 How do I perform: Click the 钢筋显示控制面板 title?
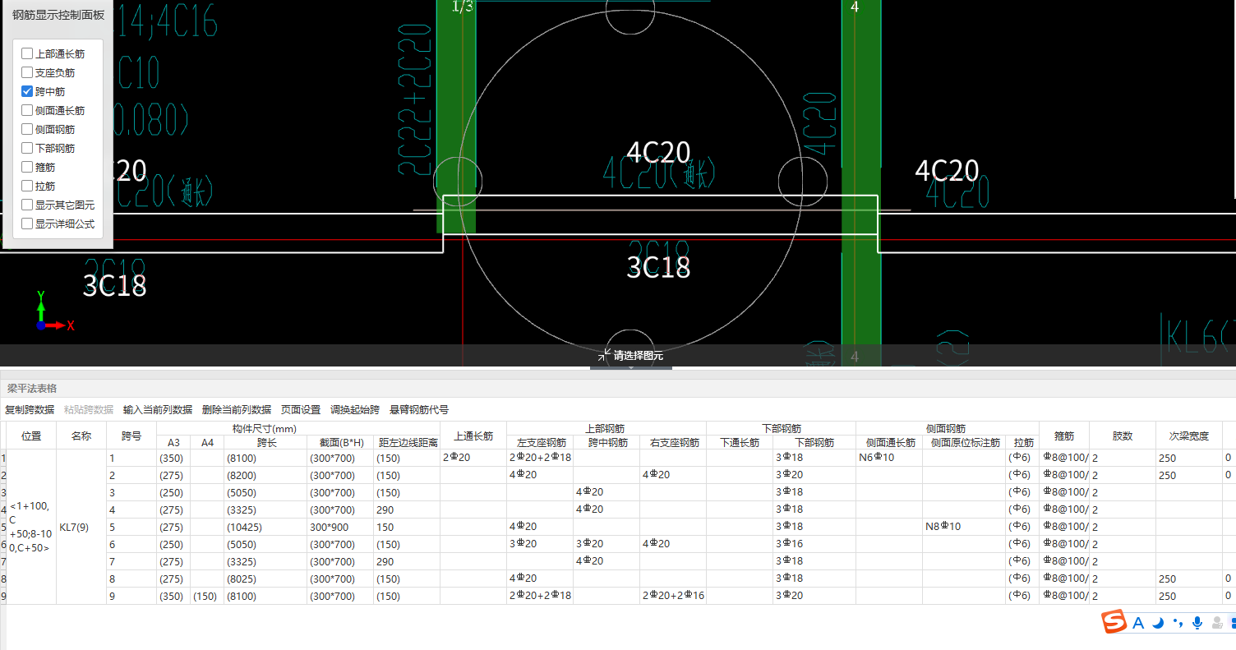(58, 16)
